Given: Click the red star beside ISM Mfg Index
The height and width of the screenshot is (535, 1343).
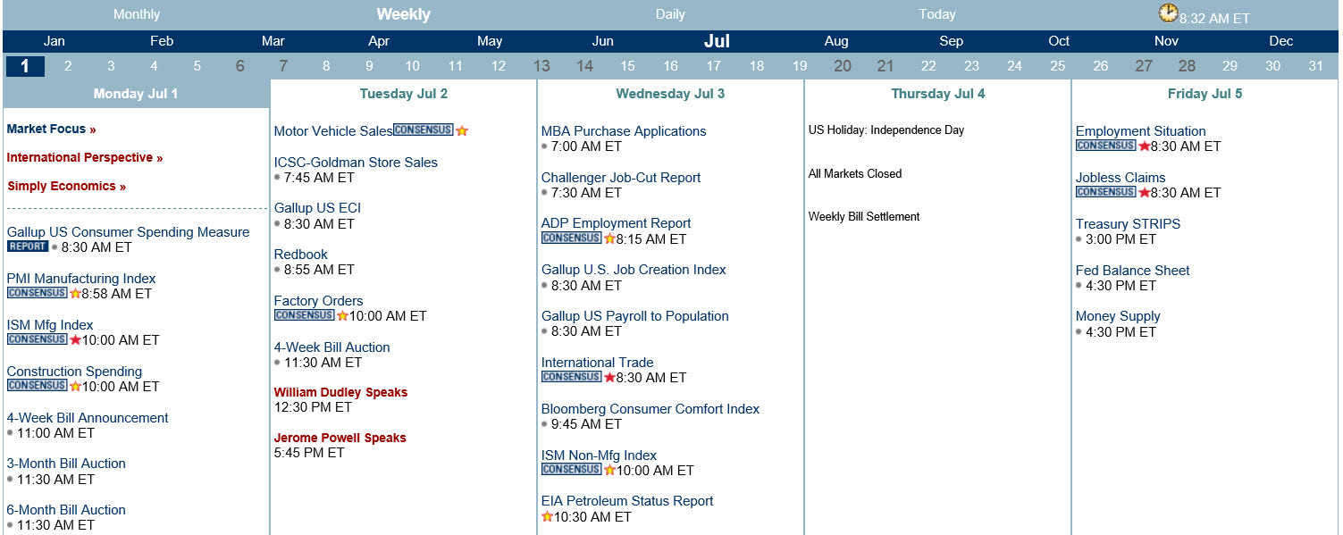Looking at the screenshot, I should click(x=75, y=339).
